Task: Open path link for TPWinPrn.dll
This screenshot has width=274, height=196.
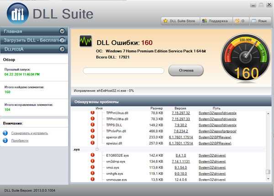Action: 217,131
